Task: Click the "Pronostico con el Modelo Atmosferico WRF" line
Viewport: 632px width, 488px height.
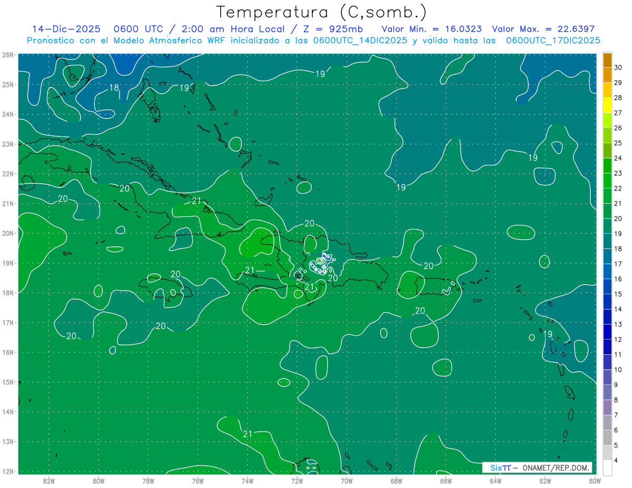Action: [x=313, y=40]
